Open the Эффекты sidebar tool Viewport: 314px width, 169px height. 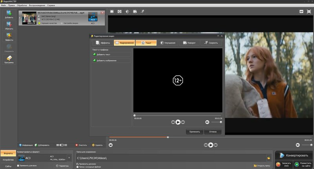pyautogui.click(x=9, y=37)
